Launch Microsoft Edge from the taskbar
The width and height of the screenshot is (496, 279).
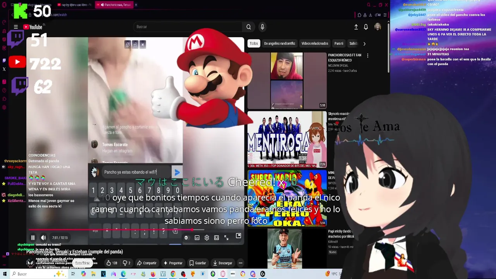click(x=123, y=274)
